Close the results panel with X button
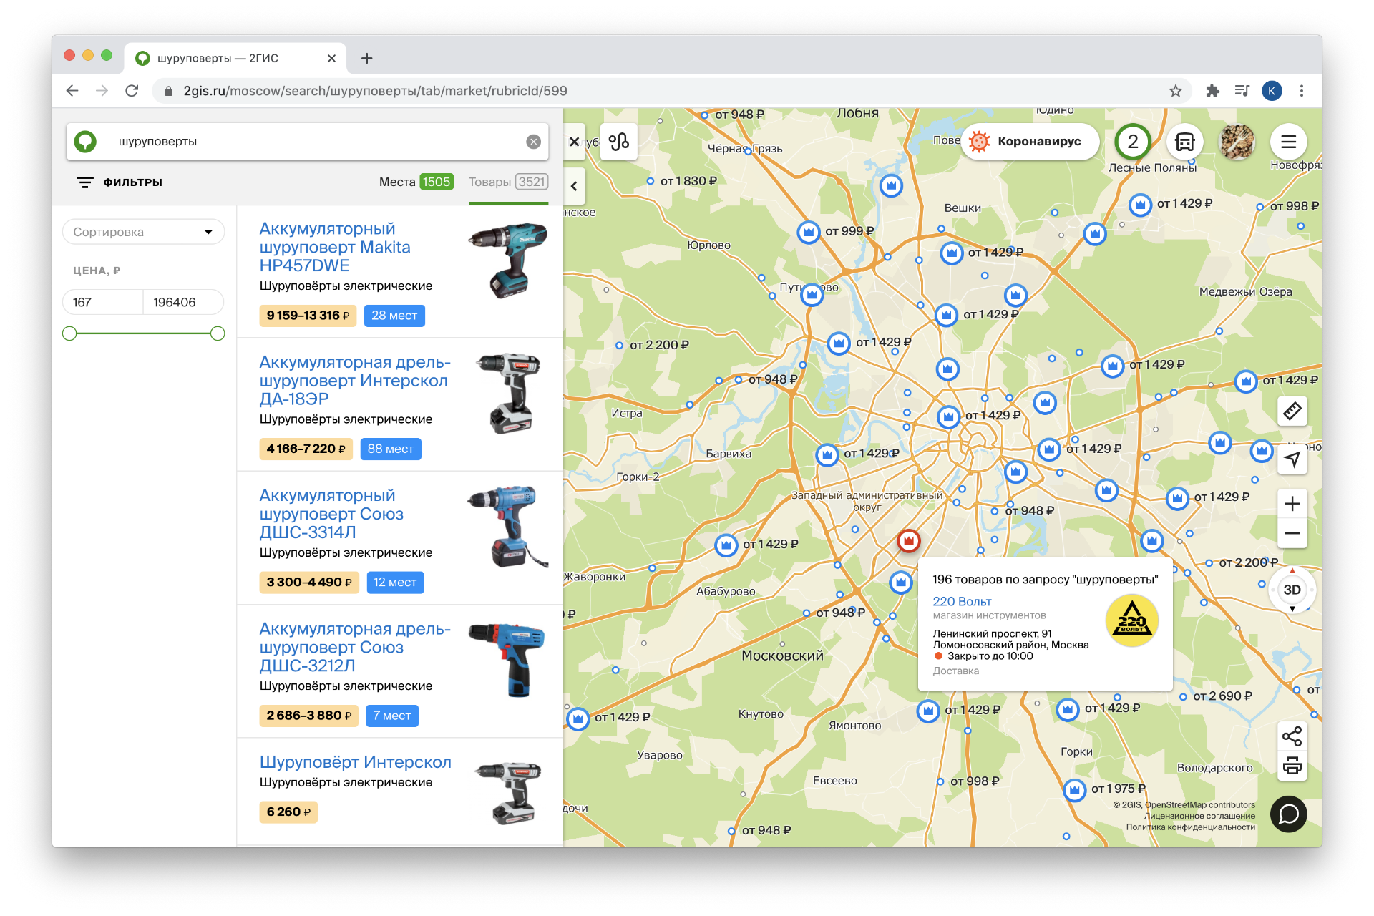This screenshot has width=1374, height=916. pyautogui.click(x=574, y=142)
